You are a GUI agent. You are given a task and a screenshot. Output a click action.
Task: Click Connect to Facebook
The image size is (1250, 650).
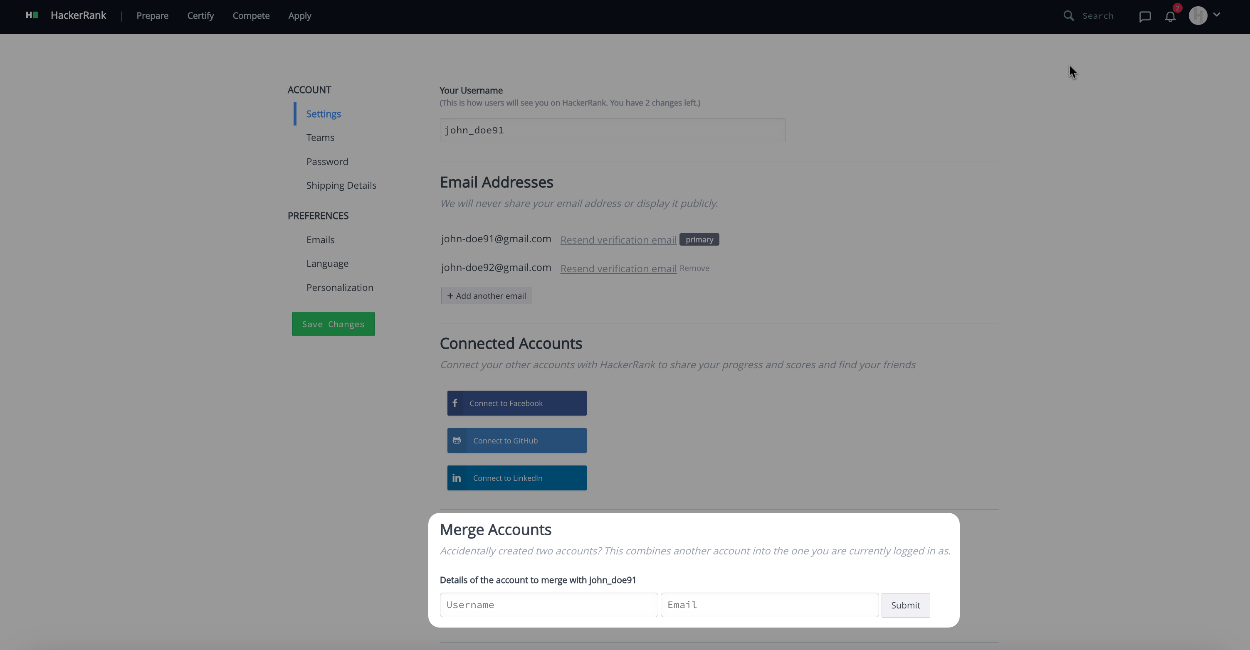517,403
